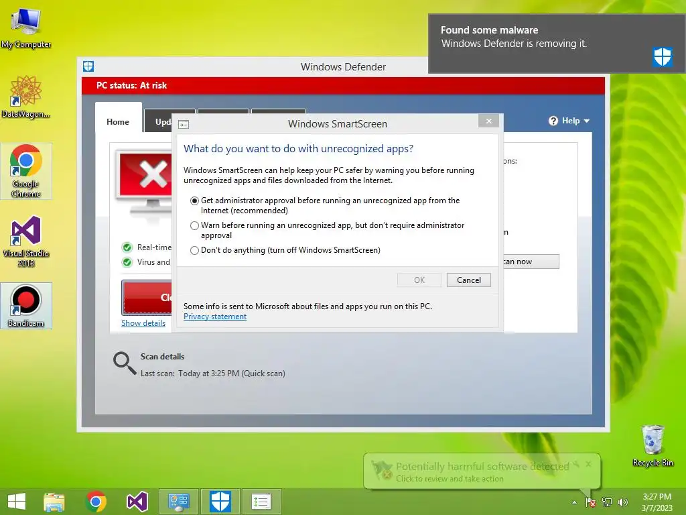
Task: Launch Bandicam desktop shortcut
Action: [26, 306]
